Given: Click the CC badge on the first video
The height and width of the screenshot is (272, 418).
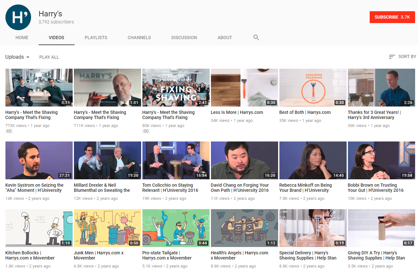Looking at the screenshot, I should [9, 131].
